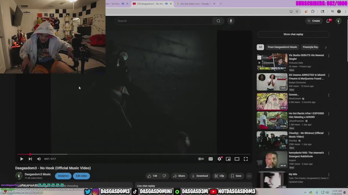Save the video to a playlist

[x=236, y=176]
